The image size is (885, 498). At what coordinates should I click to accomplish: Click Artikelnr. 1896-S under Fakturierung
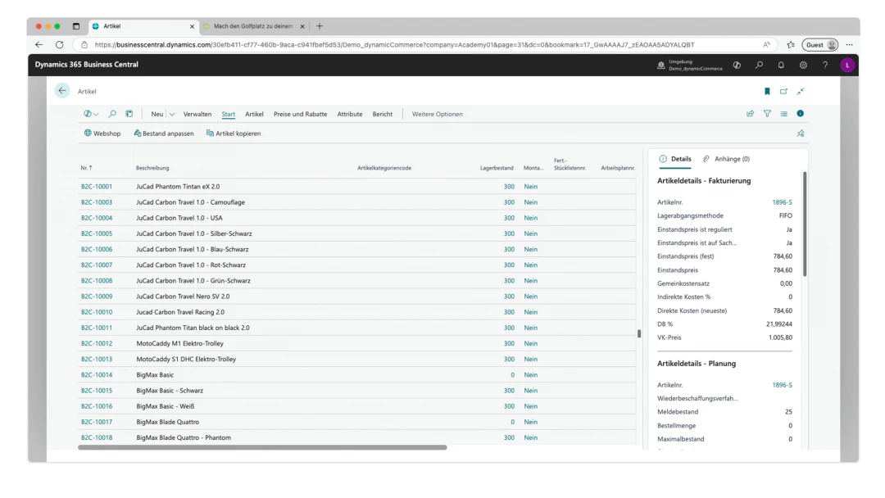(782, 202)
